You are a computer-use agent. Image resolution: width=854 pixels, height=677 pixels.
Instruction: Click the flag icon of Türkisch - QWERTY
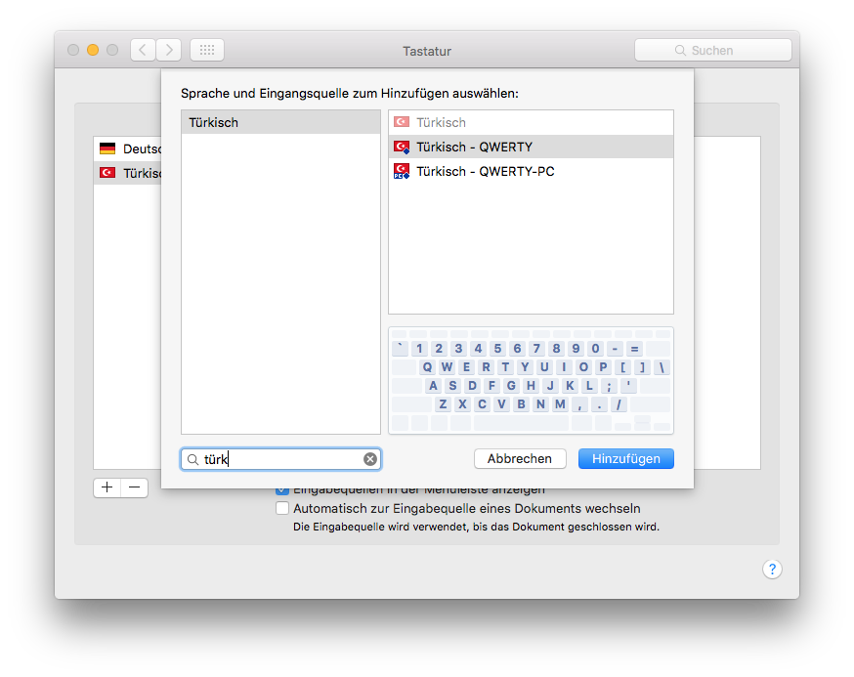click(x=402, y=148)
